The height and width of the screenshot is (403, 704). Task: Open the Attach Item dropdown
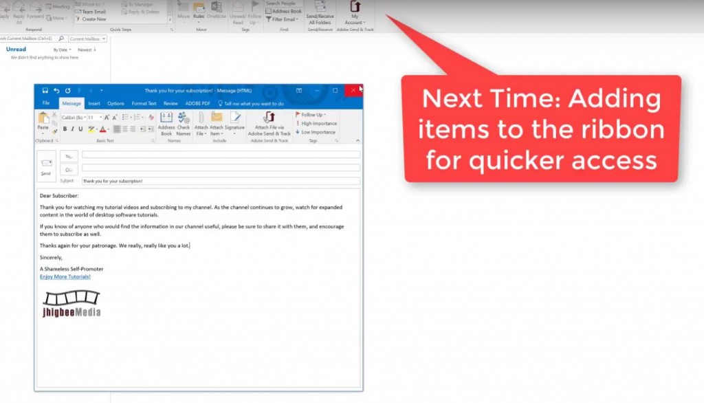(x=217, y=124)
